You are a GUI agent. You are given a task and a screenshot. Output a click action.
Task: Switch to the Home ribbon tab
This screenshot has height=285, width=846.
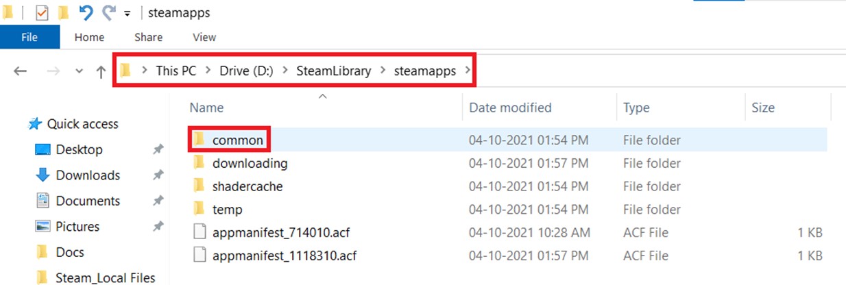tap(89, 37)
